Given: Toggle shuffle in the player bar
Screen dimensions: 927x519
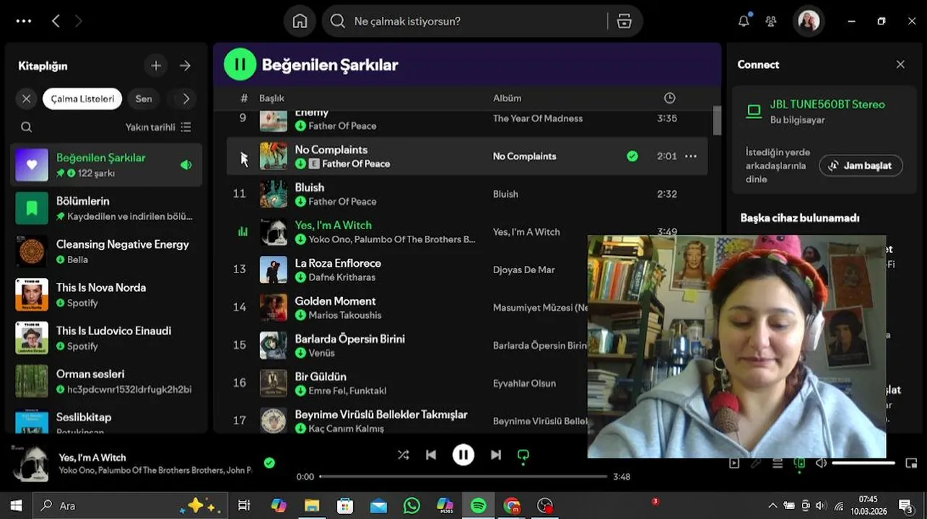Looking at the screenshot, I should [403, 455].
